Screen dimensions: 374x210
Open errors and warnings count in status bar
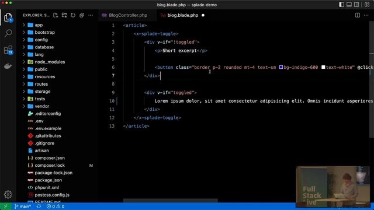[x=56, y=206]
